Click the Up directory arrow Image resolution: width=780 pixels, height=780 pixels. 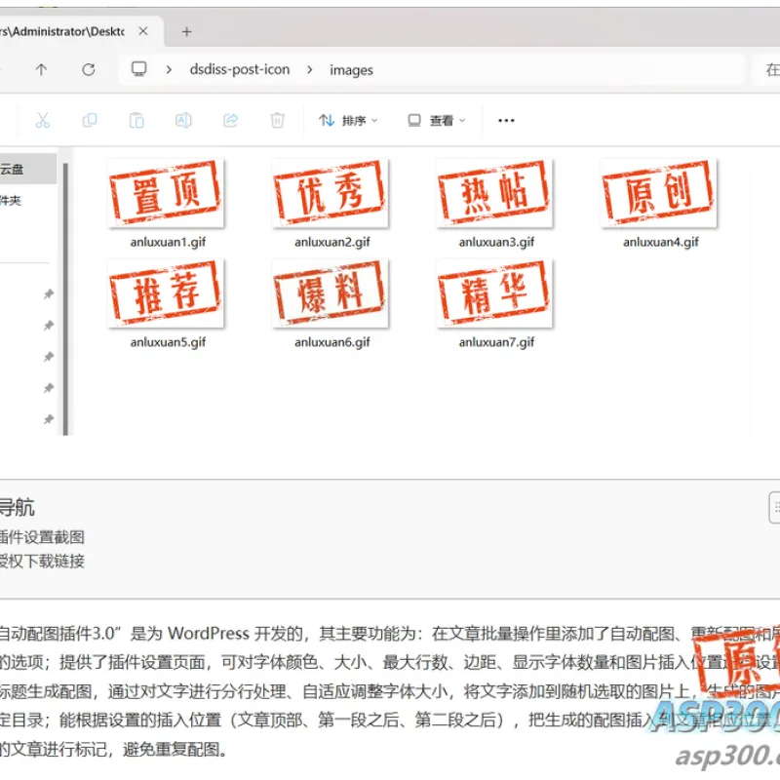(x=41, y=69)
